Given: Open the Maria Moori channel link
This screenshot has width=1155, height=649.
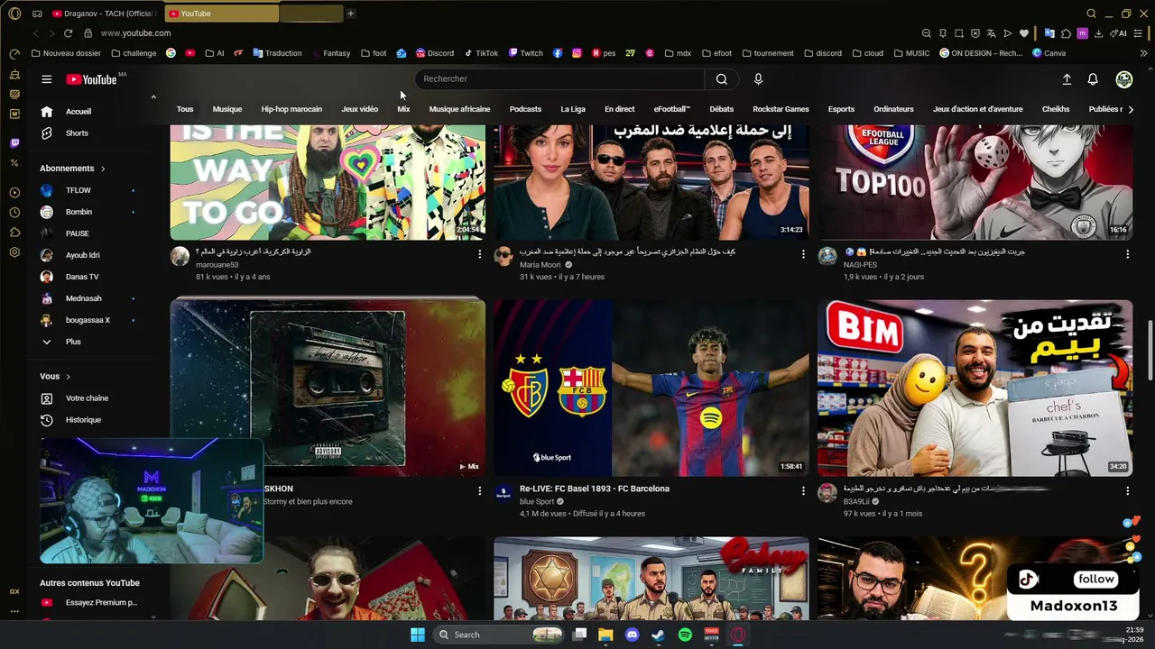Looking at the screenshot, I should [x=540, y=265].
